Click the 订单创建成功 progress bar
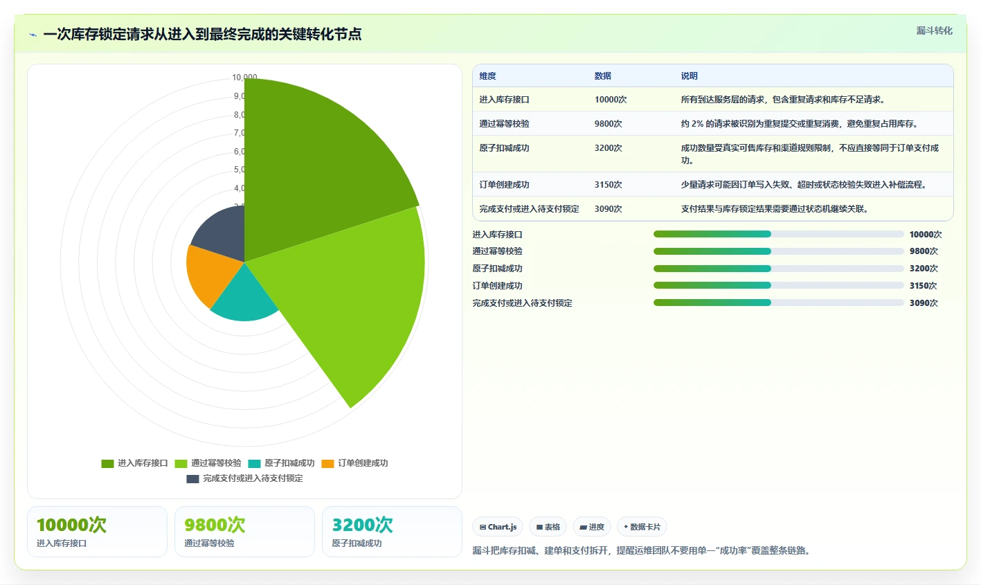 tap(779, 285)
